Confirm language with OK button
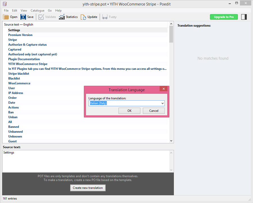This screenshot has width=253, height=203. click(x=129, y=111)
